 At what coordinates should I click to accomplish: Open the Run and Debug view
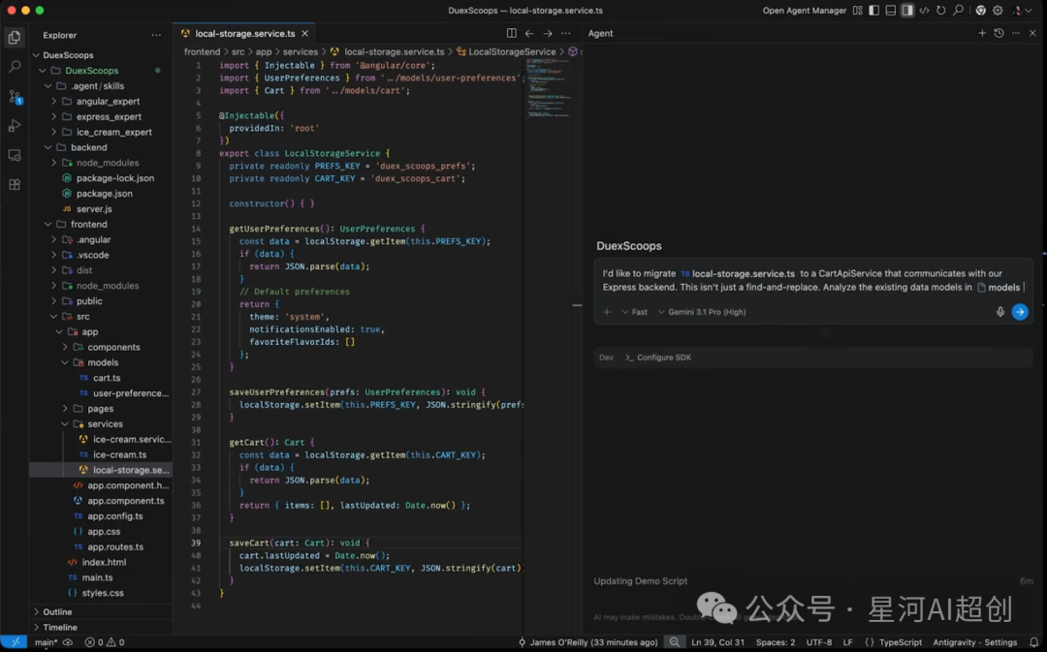(x=15, y=126)
